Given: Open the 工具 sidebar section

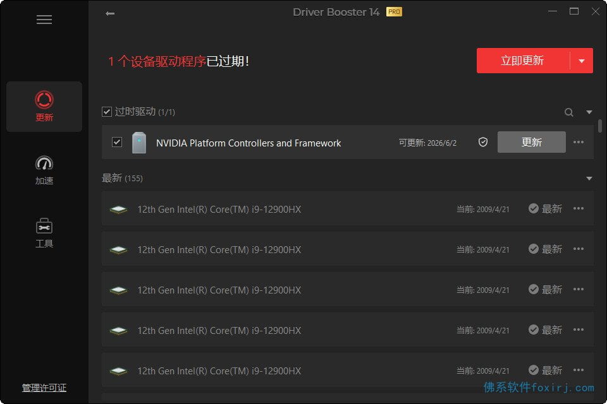Looking at the screenshot, I should [44, 233].
